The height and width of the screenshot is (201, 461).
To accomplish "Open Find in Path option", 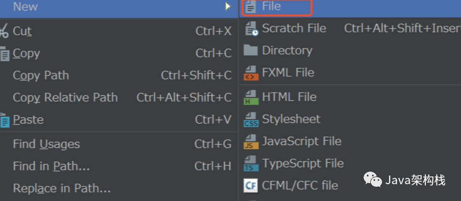I will [x=51, y=166].
